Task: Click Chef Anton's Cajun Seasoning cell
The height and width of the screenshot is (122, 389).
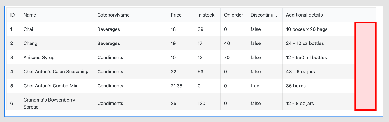Action: [x=56, y=72]
